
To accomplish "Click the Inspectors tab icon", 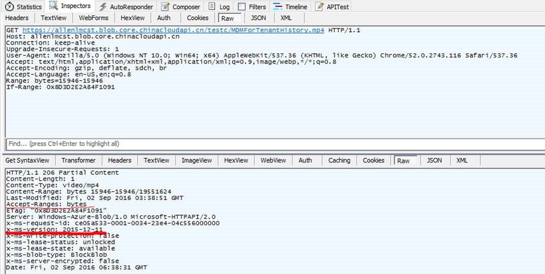I will [x=53, y=7].
